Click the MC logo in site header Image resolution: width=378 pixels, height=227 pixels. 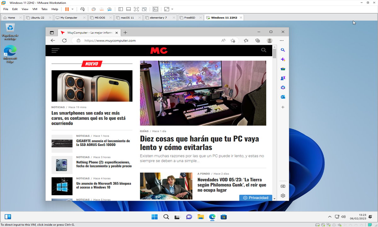tap(159, 50)
